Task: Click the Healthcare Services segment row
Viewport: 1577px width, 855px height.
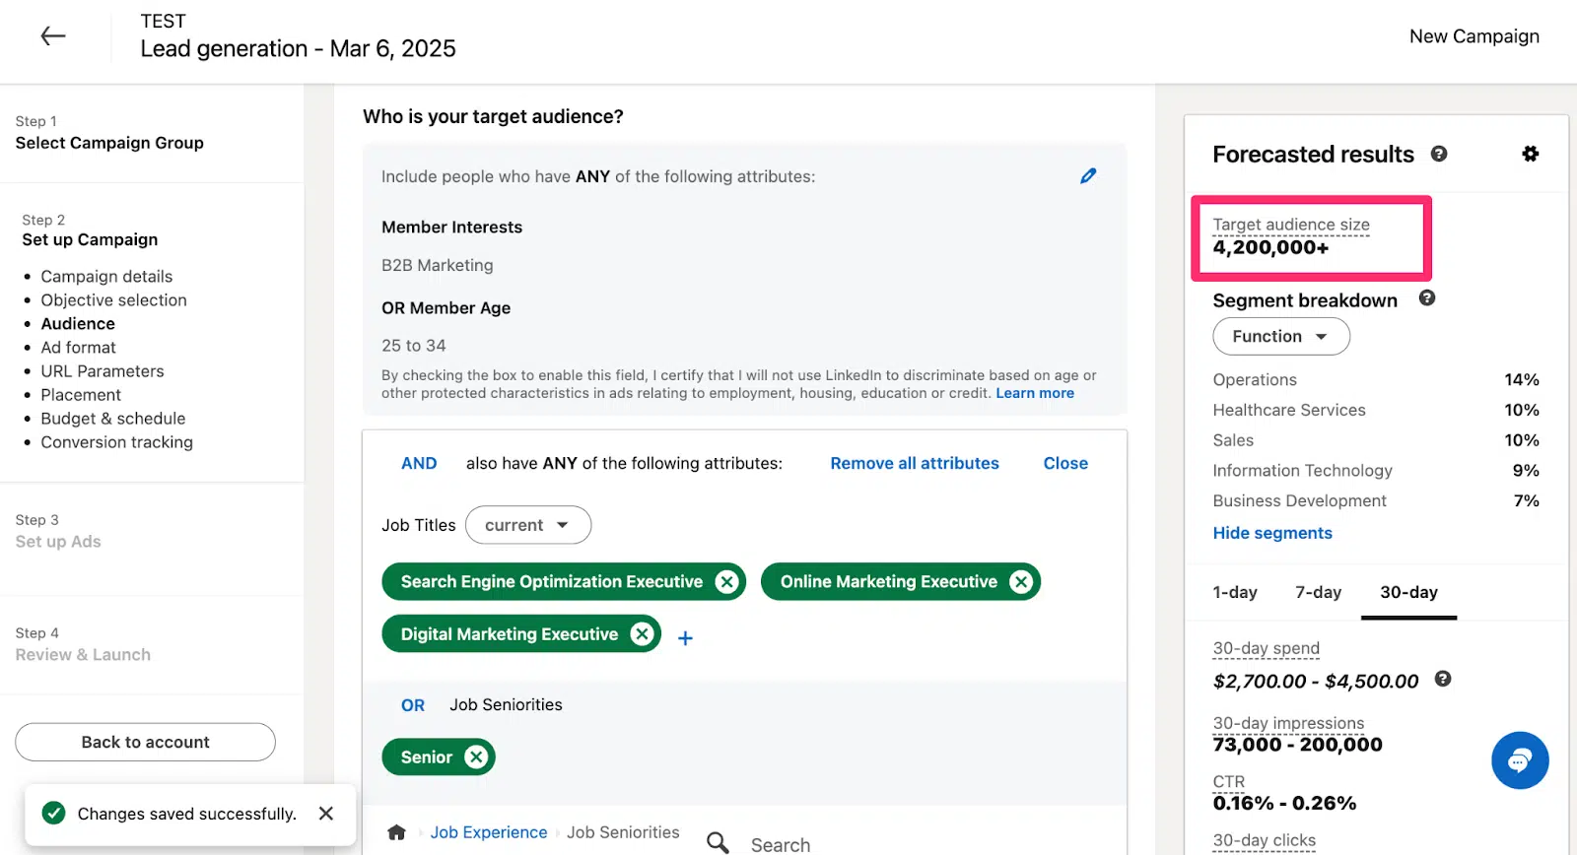Action: coord(1376,411)
